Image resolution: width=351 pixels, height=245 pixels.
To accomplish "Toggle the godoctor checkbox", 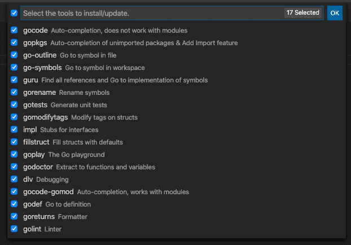I will (x=14, y=167).
